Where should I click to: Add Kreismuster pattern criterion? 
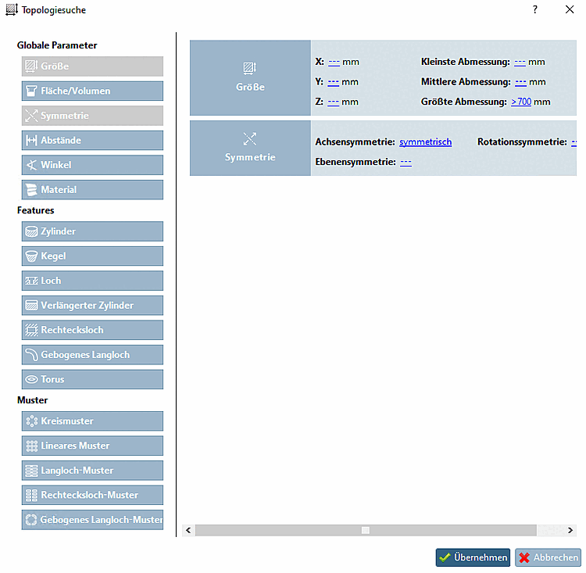coord(92,421)
